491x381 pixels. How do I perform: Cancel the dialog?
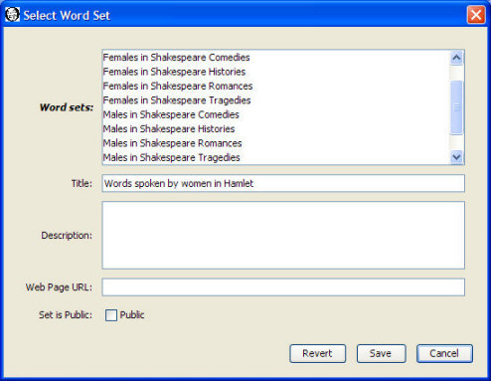coord(444,353)
